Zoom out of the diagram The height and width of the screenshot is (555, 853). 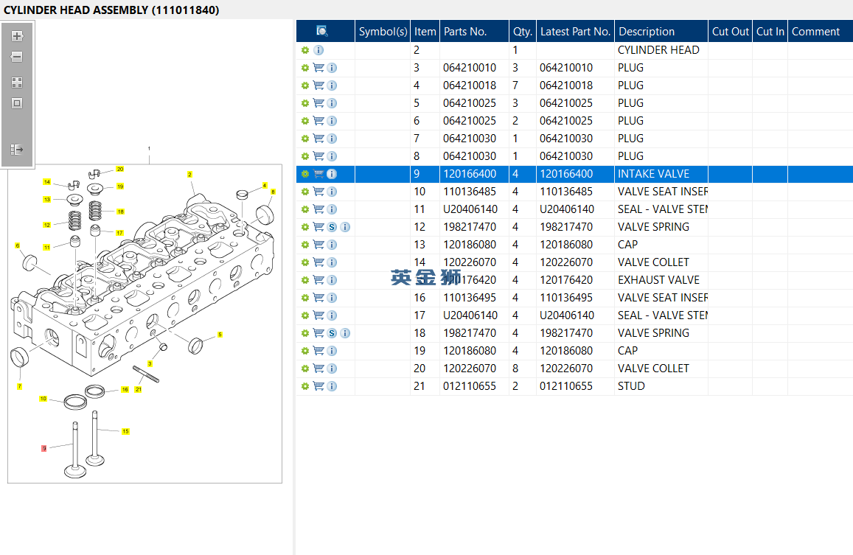(x=17, y=57)
